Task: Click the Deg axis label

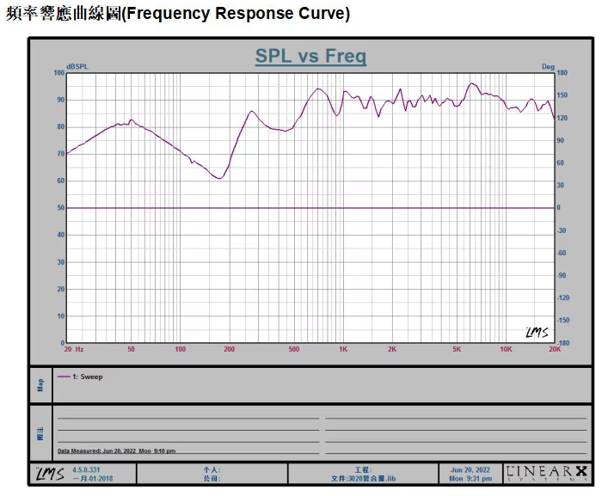Action: point(548,66)
